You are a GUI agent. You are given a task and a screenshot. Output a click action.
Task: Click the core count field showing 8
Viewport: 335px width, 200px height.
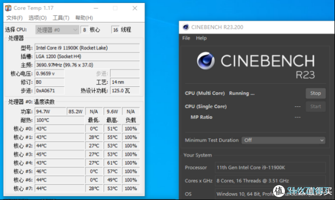(x=84, y=30)
